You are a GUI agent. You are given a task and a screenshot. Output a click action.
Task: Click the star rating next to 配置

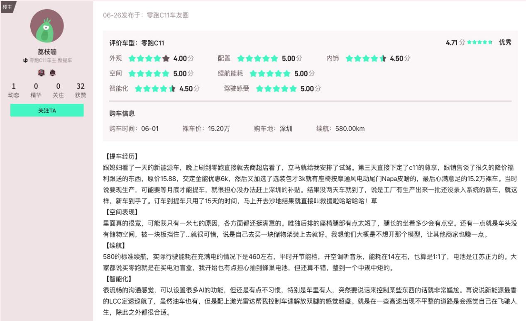[x=257, y=58]
